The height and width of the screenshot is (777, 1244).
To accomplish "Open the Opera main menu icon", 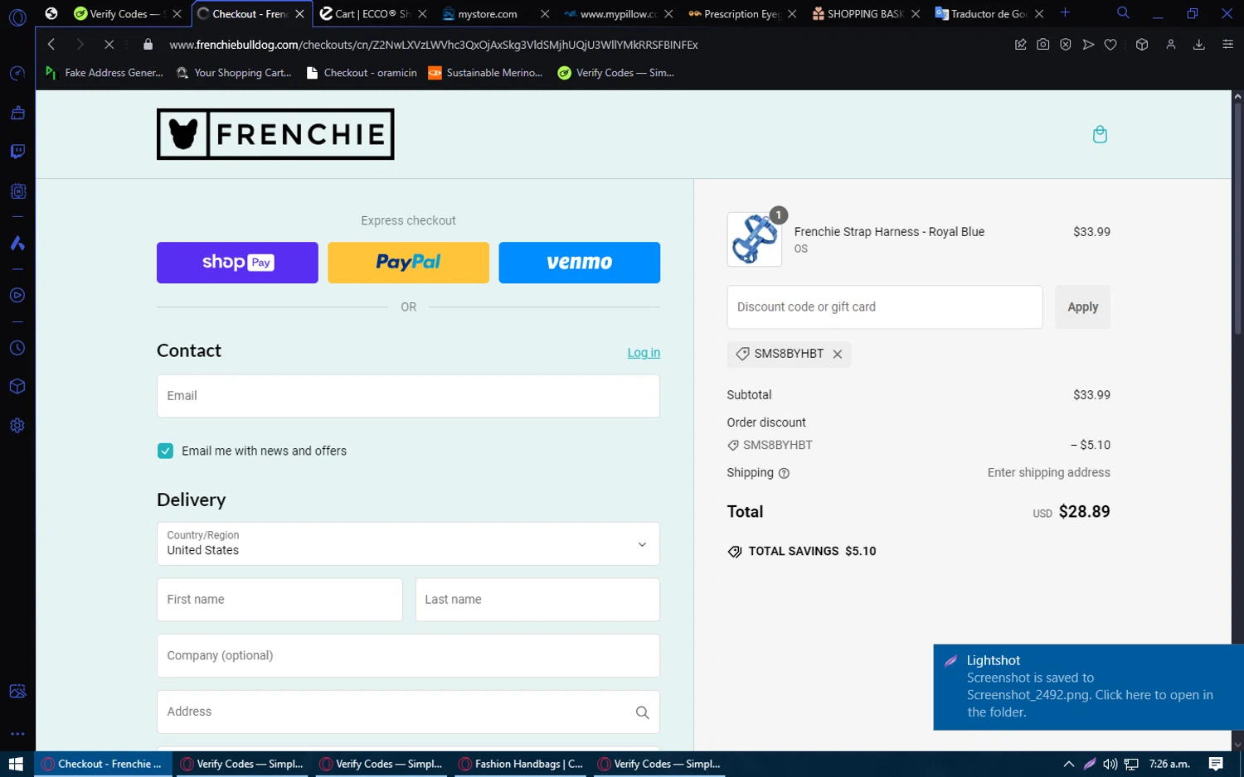I will (17, 17).
